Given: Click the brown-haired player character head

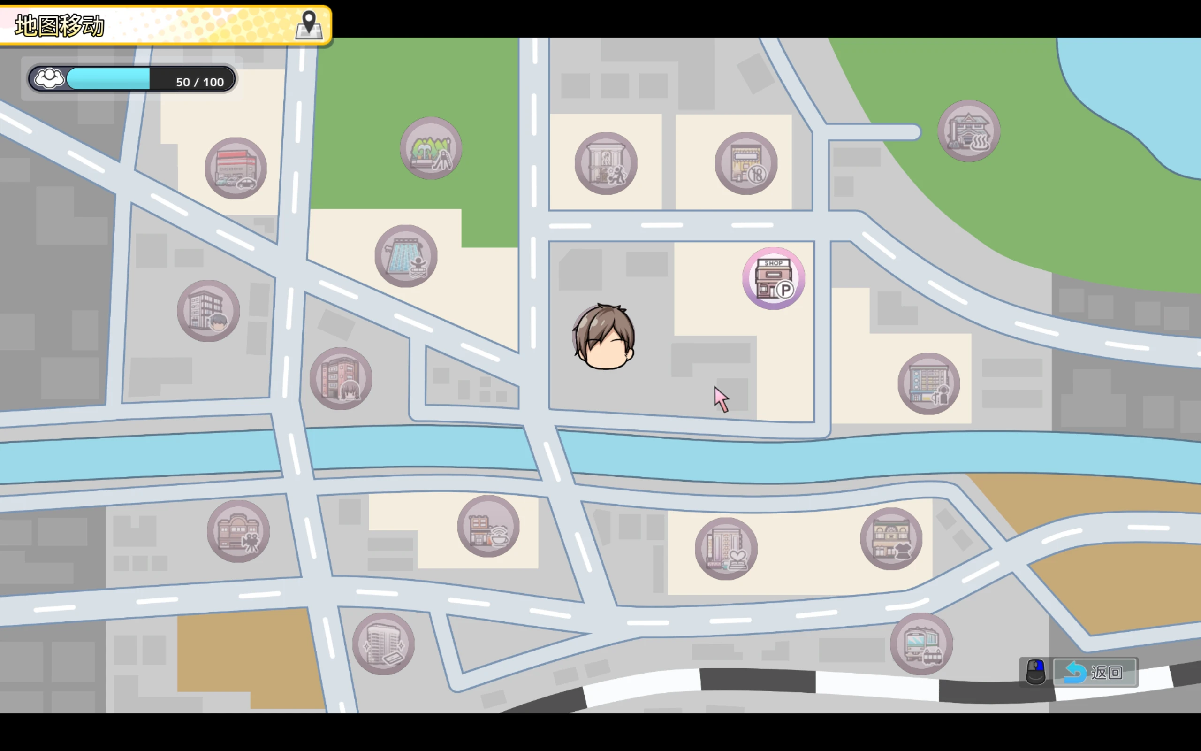Looking at the screenshot, I should pyautogui.click(x=604, y=337).
